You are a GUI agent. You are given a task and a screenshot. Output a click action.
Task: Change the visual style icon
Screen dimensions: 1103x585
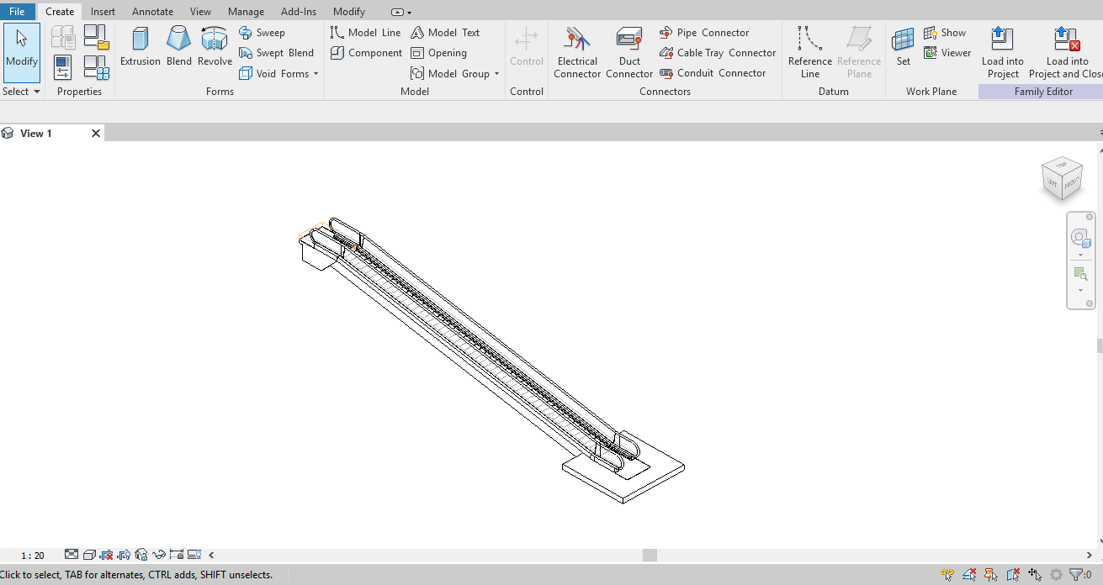coord(89,555)
